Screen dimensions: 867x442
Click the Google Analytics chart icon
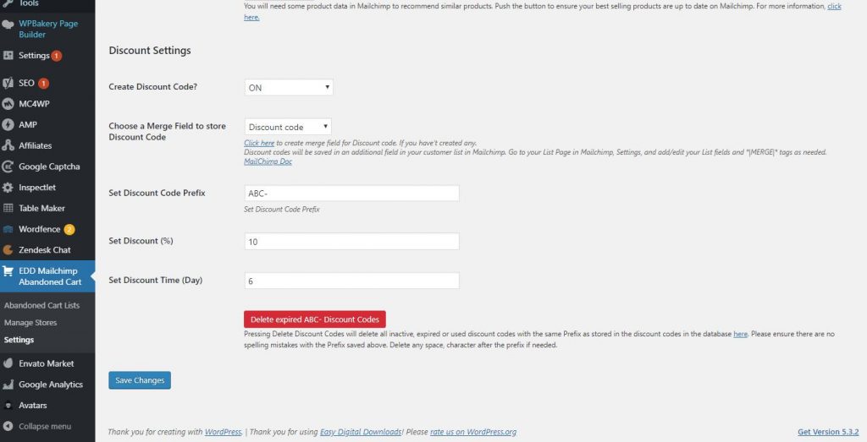pos(8,385)
